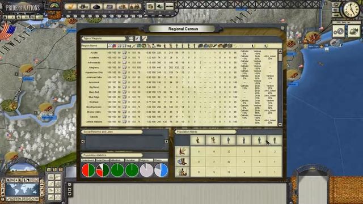Click the steel ingot resource icon
363x204 pixels.
[x=109, y=6]
